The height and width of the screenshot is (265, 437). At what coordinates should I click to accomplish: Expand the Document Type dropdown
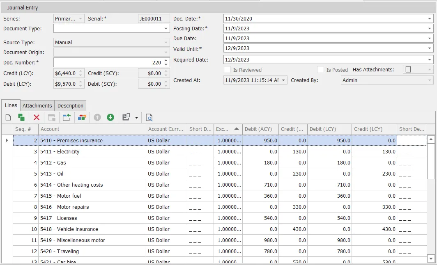click(166, 29)
